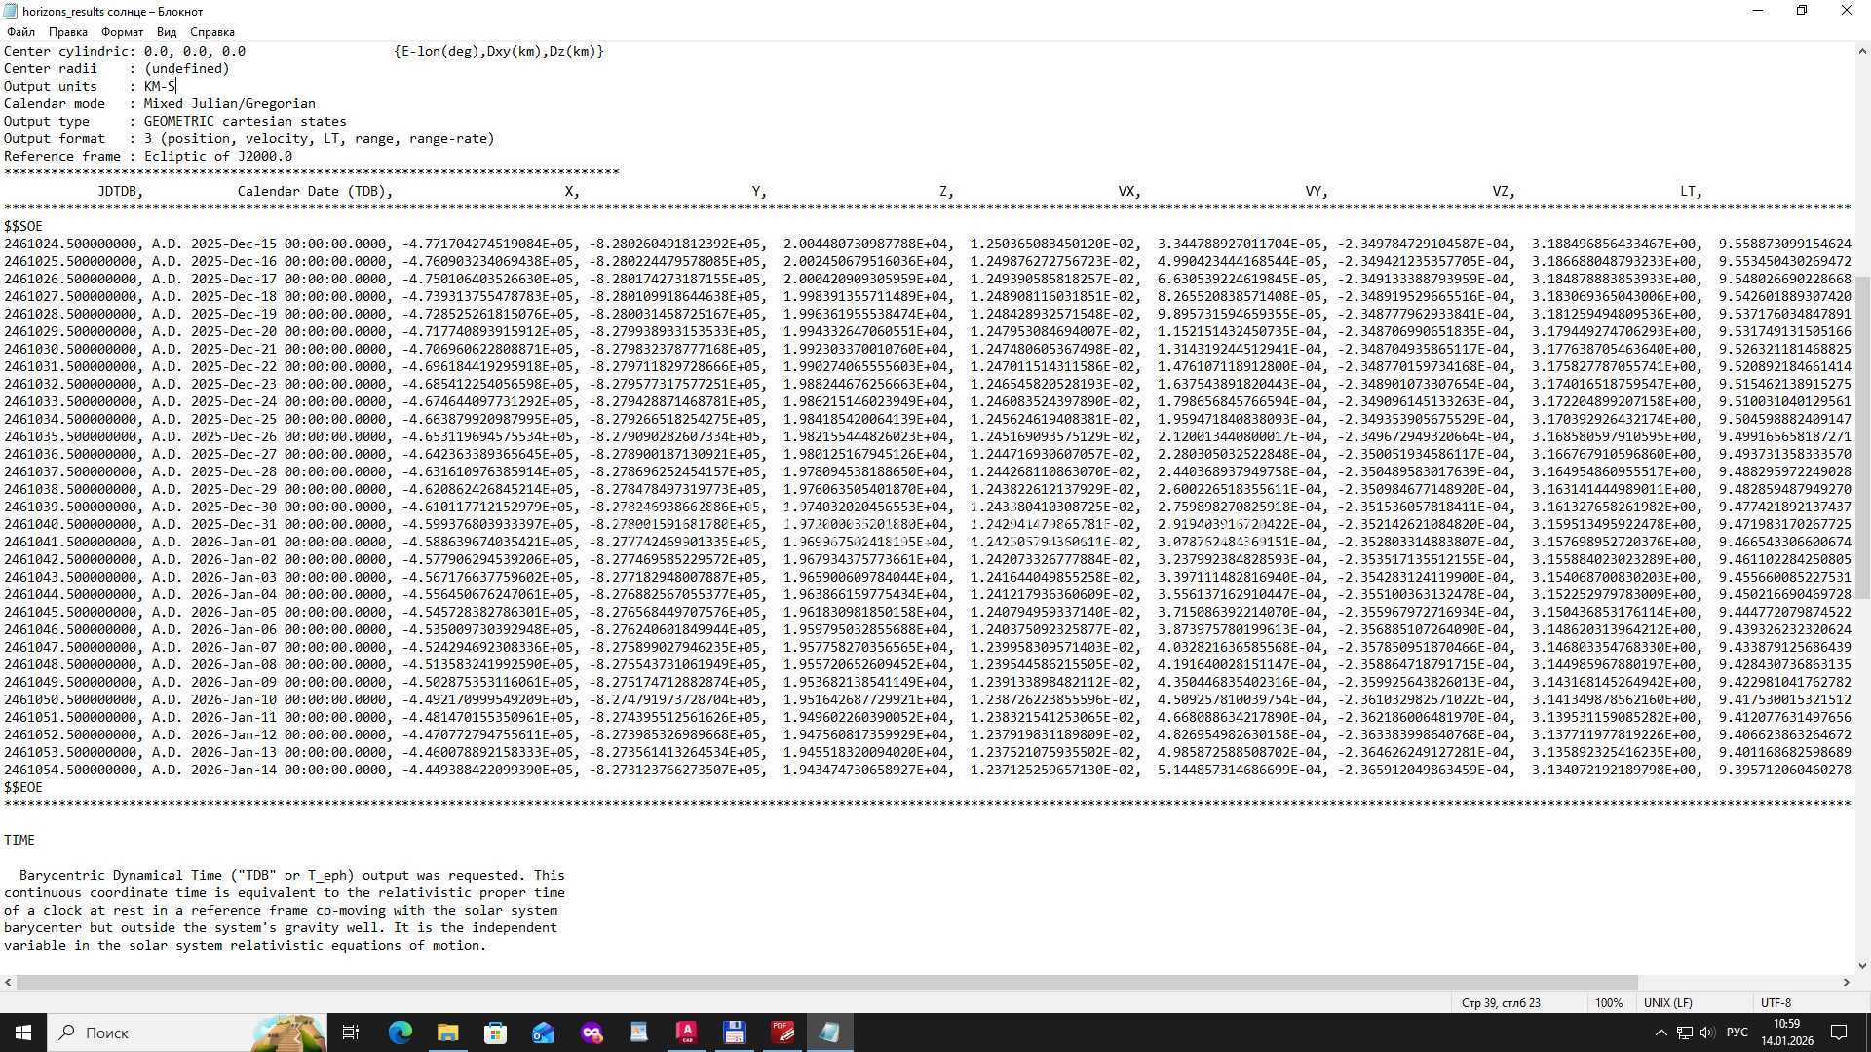This screenshot has width=1871, height=1052.
Task: Click the GEOMETRIC cartesian states text
Action: pyautogui.click(x=246, y=121)
